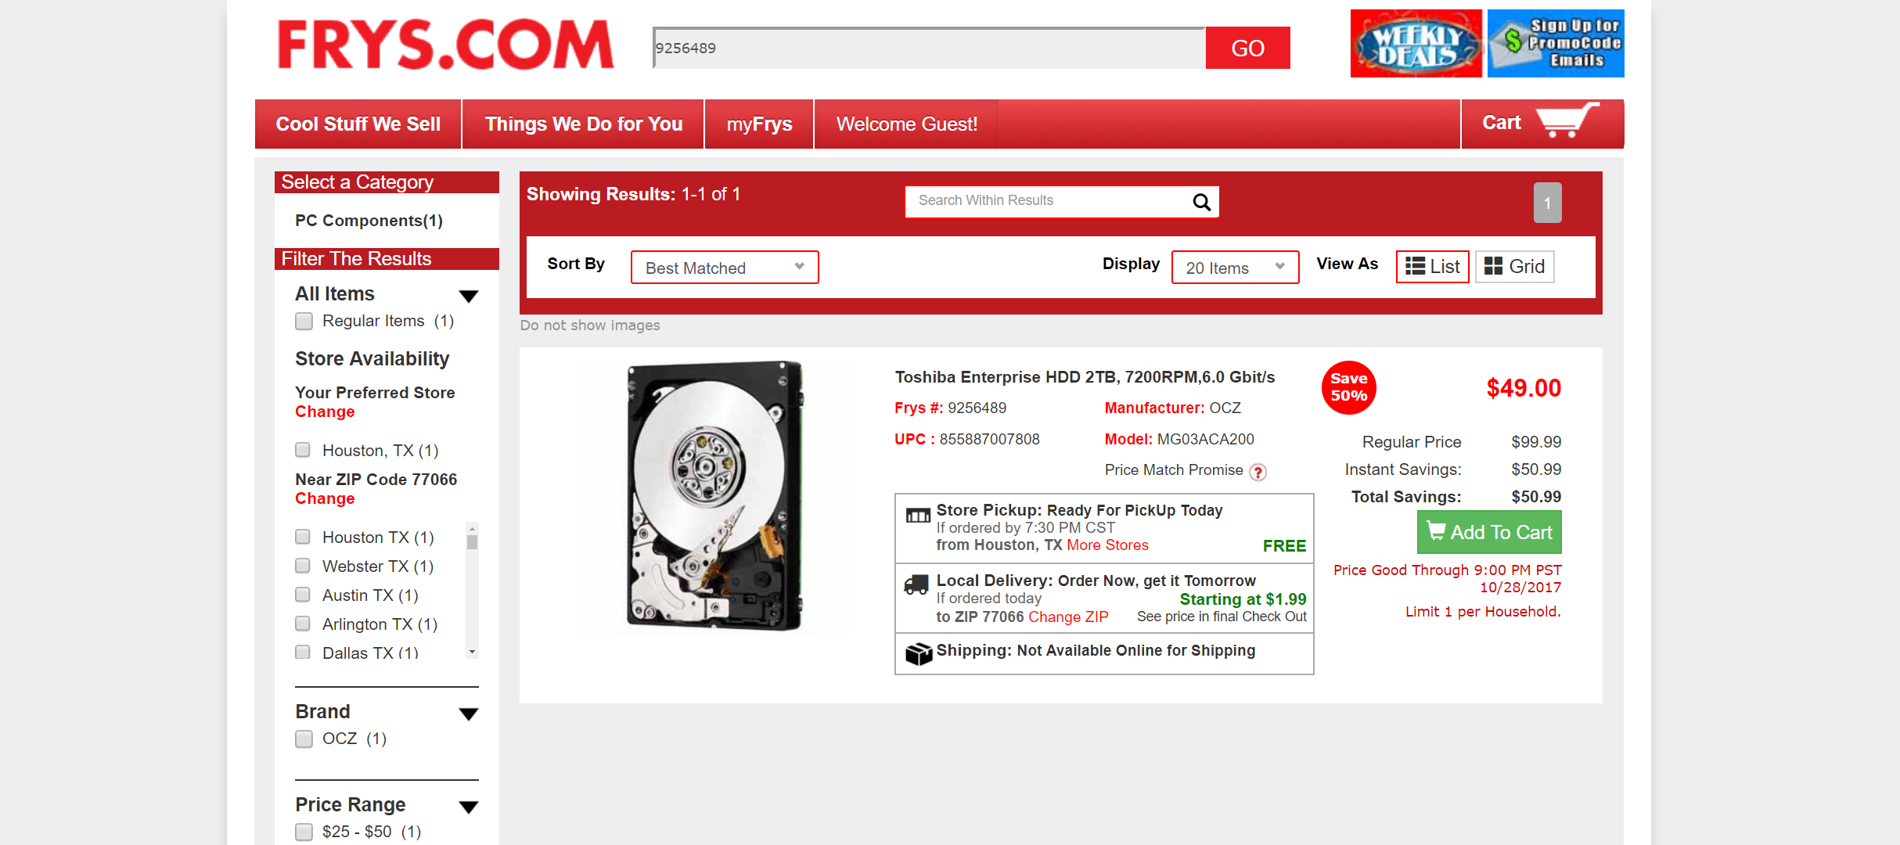Click the store list scrollbar down arrow
This screenshot has width=1900, height=845.
(x=472, y=652)
